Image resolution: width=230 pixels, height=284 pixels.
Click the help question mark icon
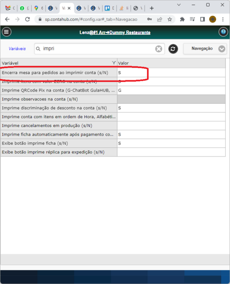[223, 32]
